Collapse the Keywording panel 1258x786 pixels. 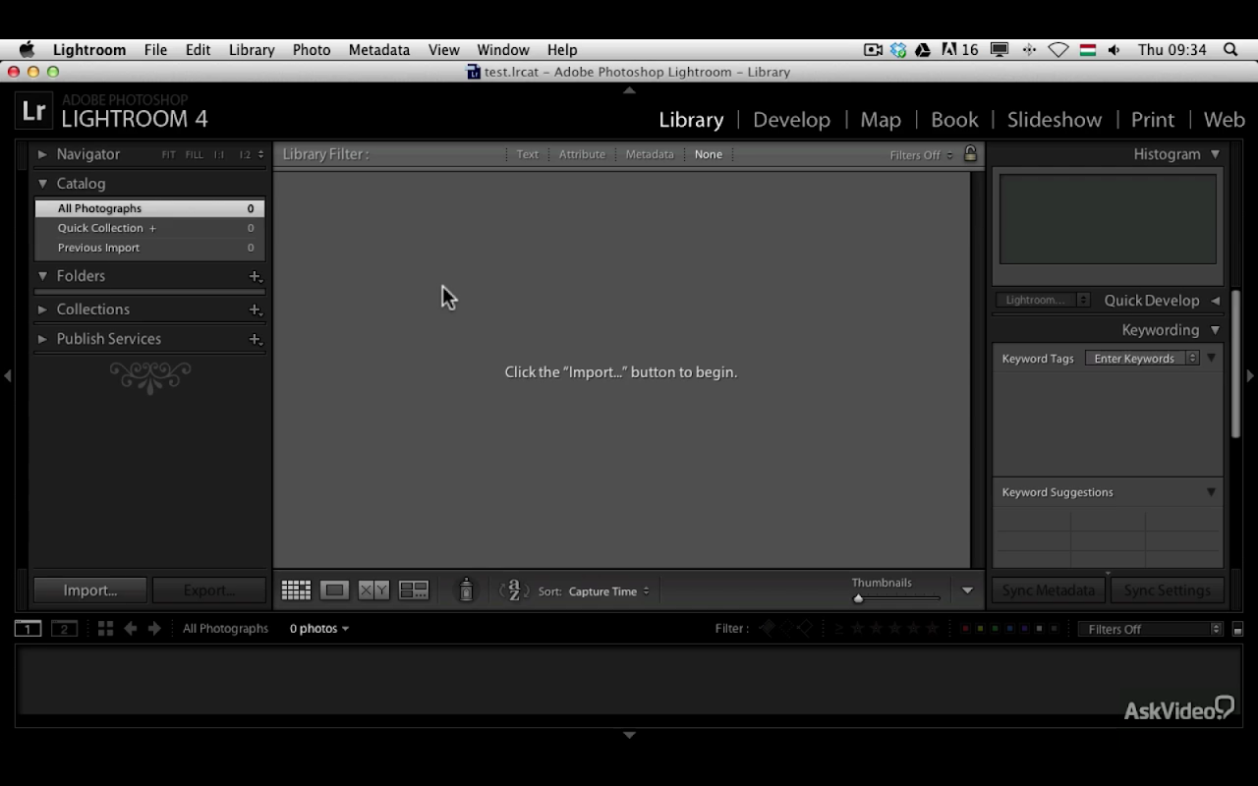coord(1215,330)
